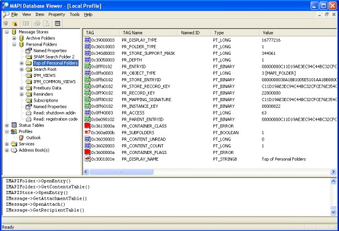Screen dimensions: 339x231
Task: Select the Read: registration code message
Action: coord(55,119)
